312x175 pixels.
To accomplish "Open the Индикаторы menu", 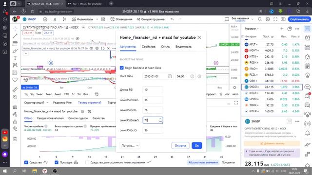I will coord(82,19).
